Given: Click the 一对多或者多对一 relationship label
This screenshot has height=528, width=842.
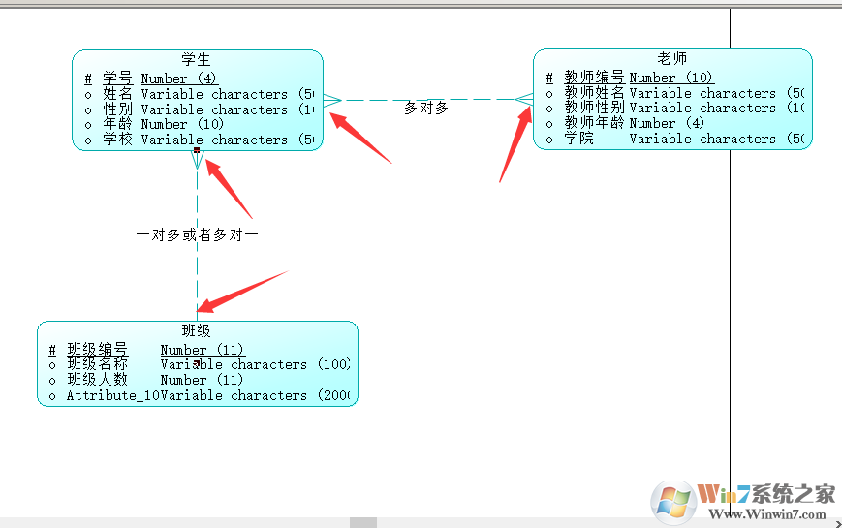Looking at the screenshot, I should click(x=197, y=234).
